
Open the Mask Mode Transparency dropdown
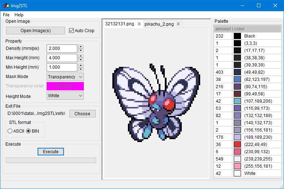pos(65,77)
